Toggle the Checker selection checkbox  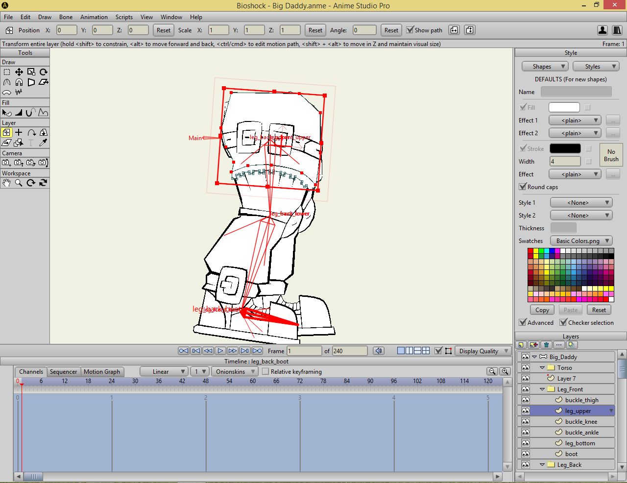(x=563, y=322)
